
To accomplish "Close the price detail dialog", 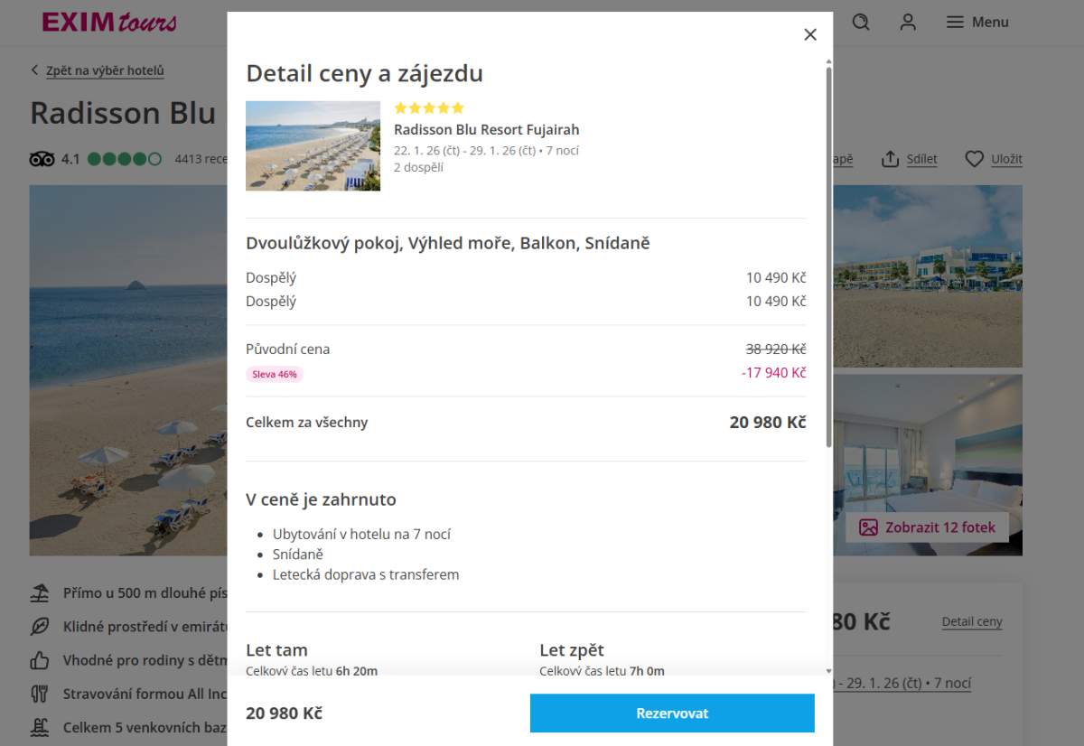I will (810, 34).
